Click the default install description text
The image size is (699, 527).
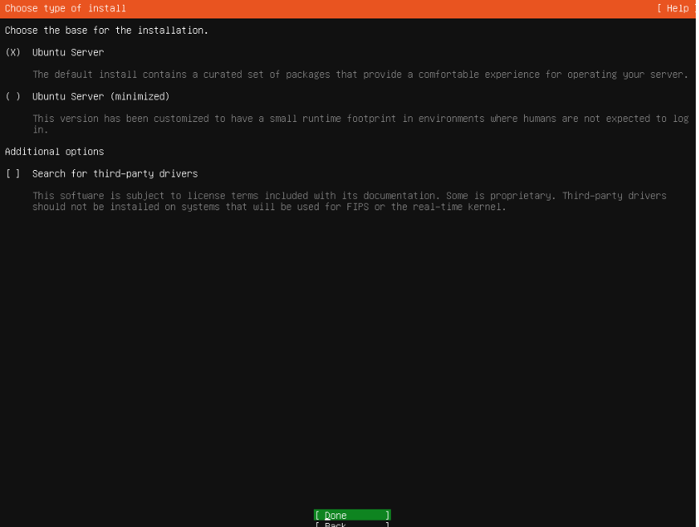360,75
